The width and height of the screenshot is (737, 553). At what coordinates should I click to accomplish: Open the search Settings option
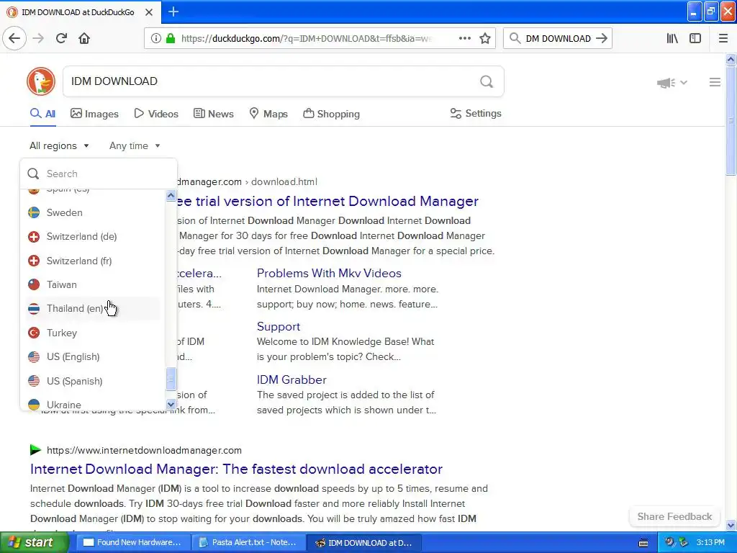[476, 113]
